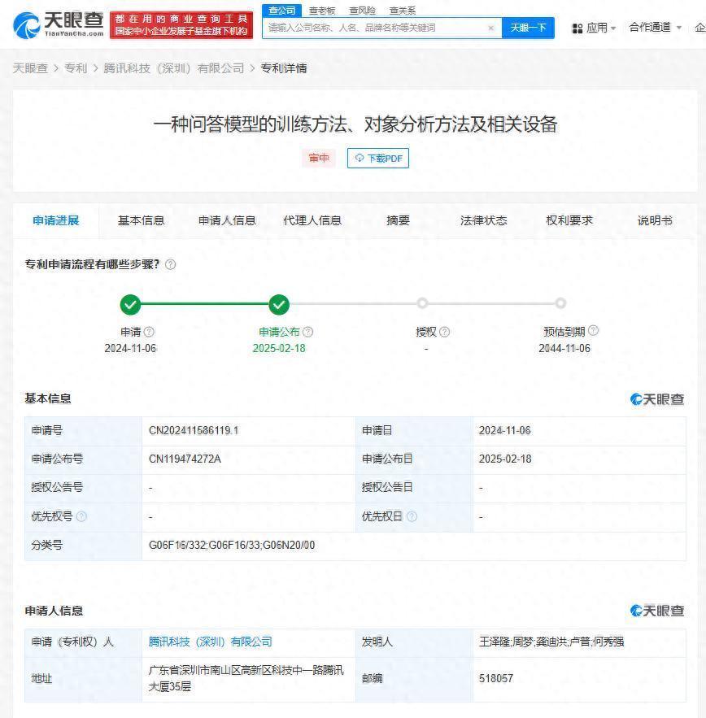Open 腾讯科技（深圳）有限公司 applicant link
This screenshot has width=706, height=718.
pyautogui.click(x=210, y=642)
